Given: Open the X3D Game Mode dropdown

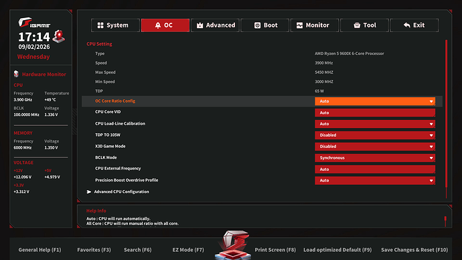Looking at the screenshot, I should [375, 146].
